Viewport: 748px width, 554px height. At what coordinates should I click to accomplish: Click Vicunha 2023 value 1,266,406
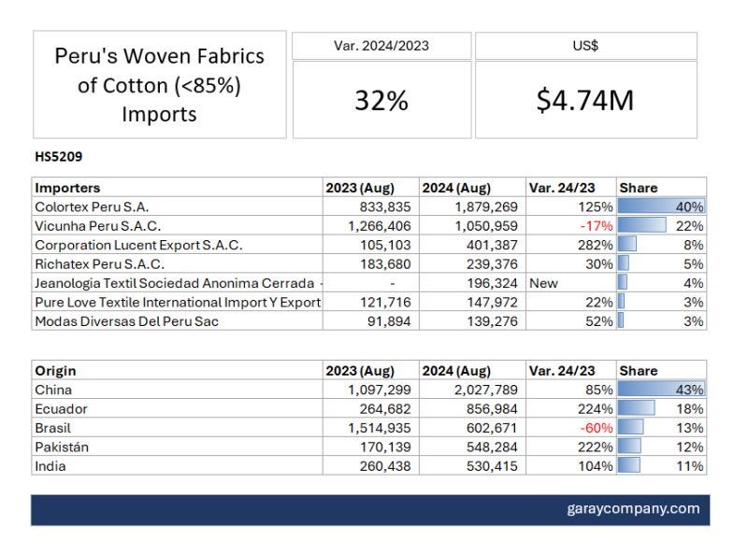(380, 226)
